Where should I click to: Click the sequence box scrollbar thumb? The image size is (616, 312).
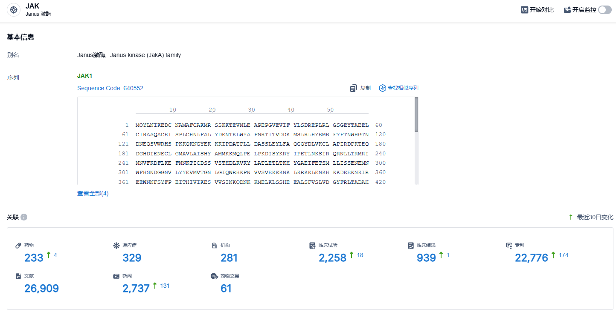[x=416, y=114]
